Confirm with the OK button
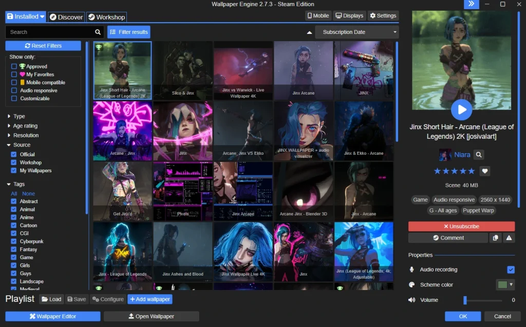 point(463,316)
